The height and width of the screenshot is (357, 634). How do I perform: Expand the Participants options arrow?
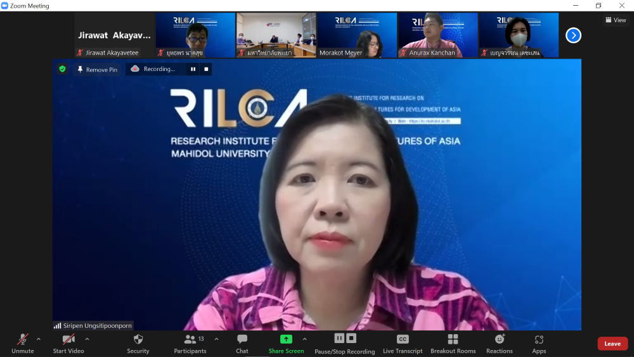pos(216,339)
